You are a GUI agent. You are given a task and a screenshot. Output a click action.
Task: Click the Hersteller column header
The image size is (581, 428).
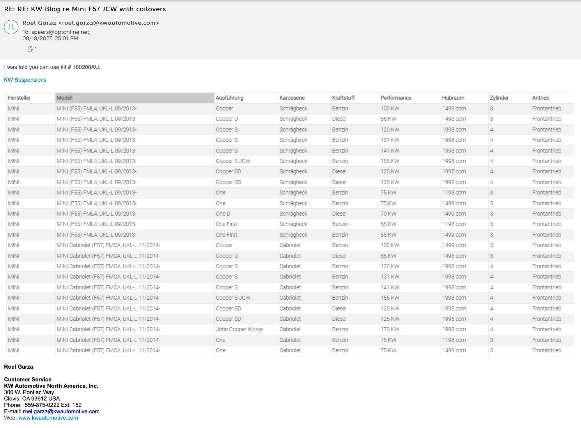point(19,98)
